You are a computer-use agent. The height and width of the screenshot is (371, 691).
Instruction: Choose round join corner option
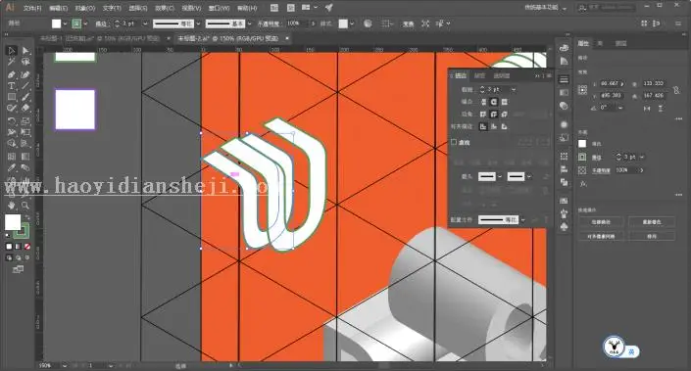coord(494,114)
